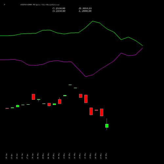Image resolution: width=164 pixels, height=164 pixels.
Task: Click the 18 May date label
Action: pyautogui.click(x=85, y=156)
